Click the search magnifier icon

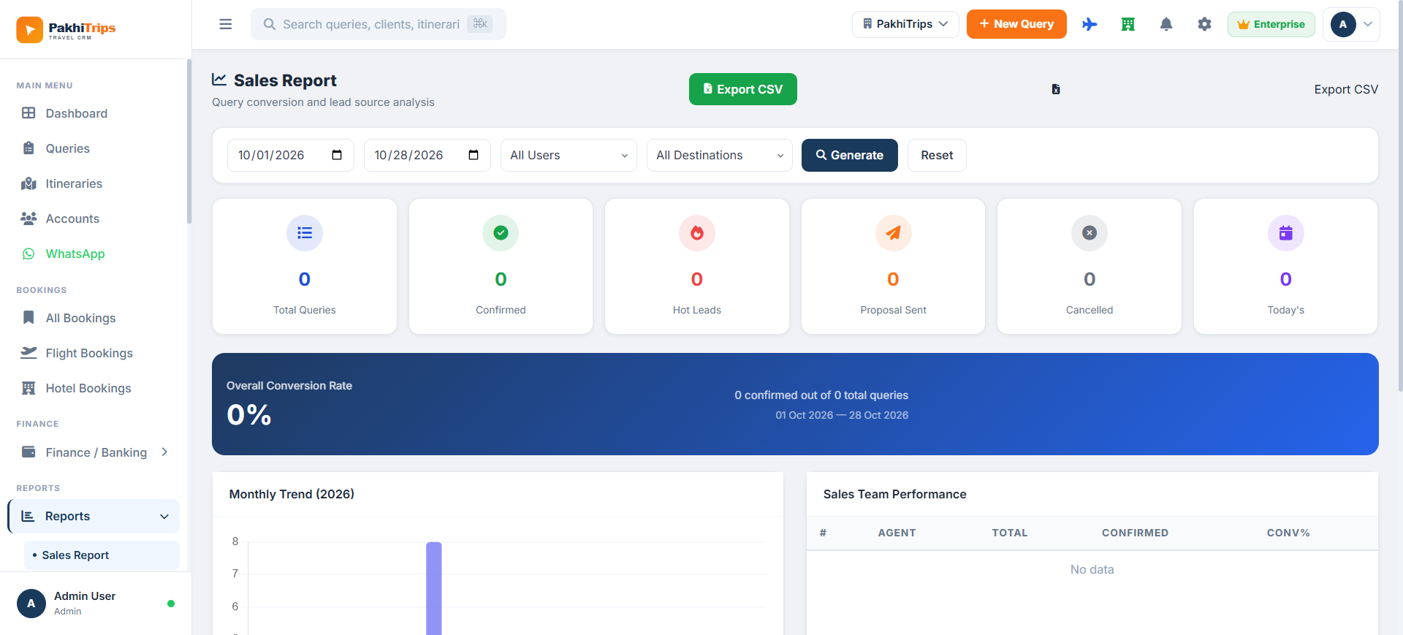tap(270, 24)
